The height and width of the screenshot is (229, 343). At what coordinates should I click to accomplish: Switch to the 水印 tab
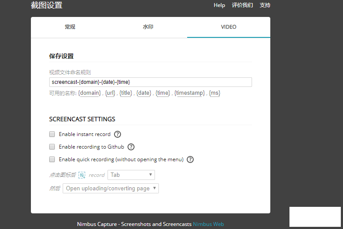point(148,27)
